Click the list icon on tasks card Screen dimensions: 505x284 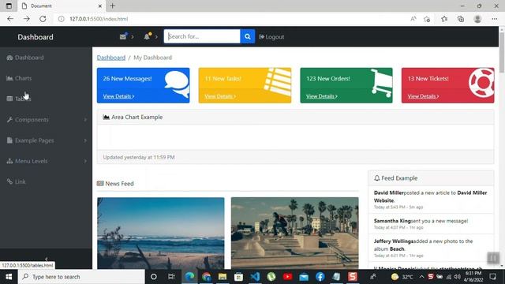(278, 82)
